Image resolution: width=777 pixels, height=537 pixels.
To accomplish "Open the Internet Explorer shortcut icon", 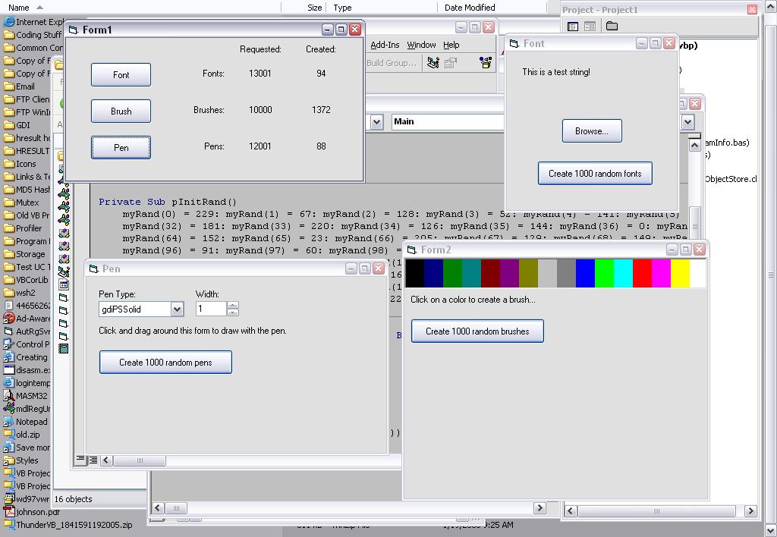I will (9, 22).
